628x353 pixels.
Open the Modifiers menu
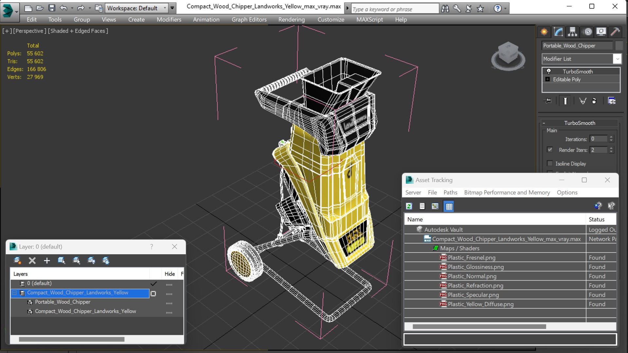(x=169, y=20)
